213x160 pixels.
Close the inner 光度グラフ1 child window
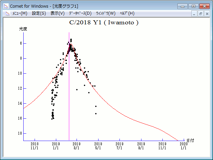point(207,14)
